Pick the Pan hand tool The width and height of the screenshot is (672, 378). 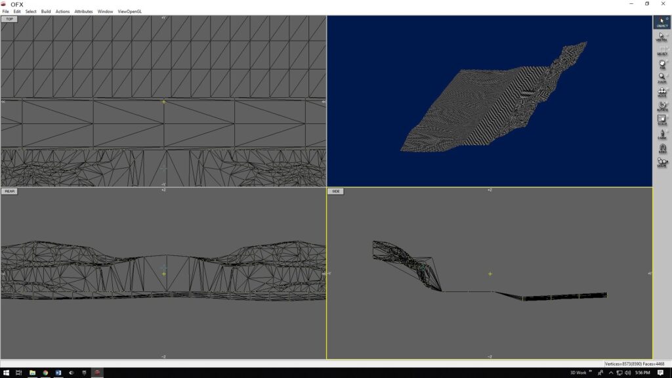pos(661,64)
